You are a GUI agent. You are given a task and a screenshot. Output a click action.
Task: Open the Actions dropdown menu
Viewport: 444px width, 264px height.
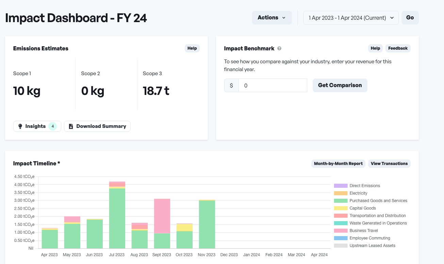(x=272, y=18)
